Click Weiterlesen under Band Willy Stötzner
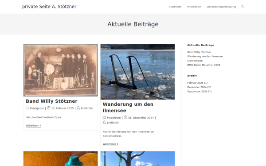 (x=33, y=126)
